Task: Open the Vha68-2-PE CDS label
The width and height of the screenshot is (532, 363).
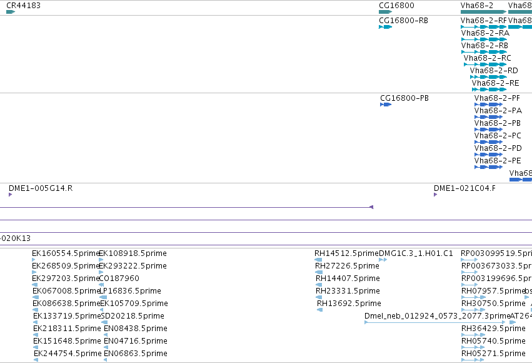Action: [498, 161]
